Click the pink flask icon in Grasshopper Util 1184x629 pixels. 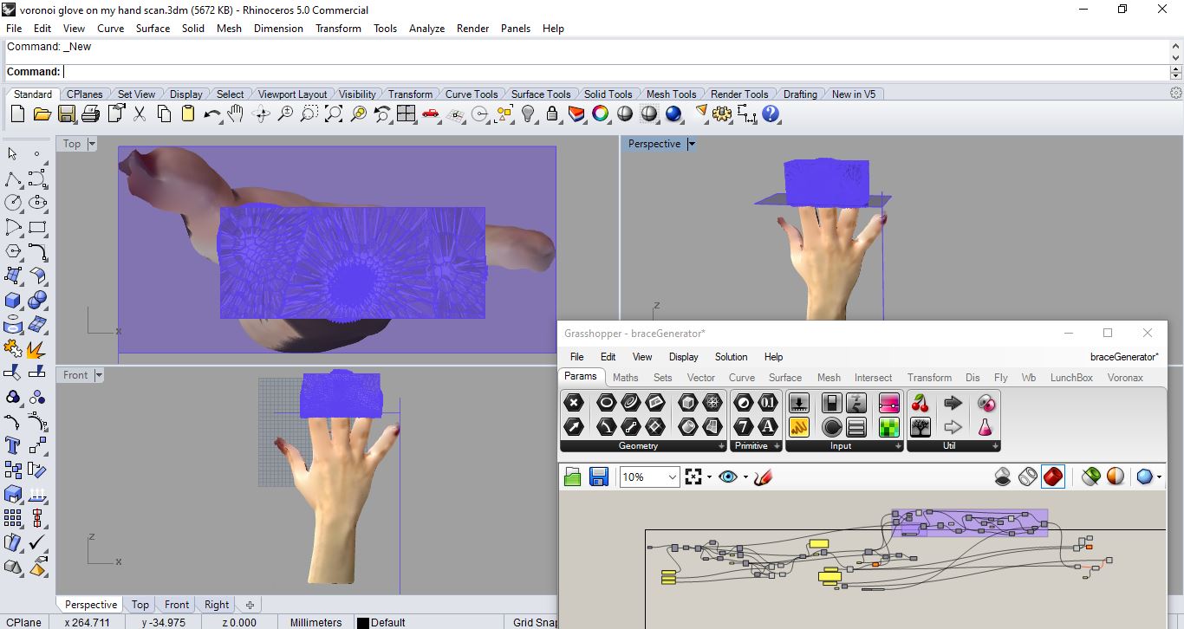986,426
